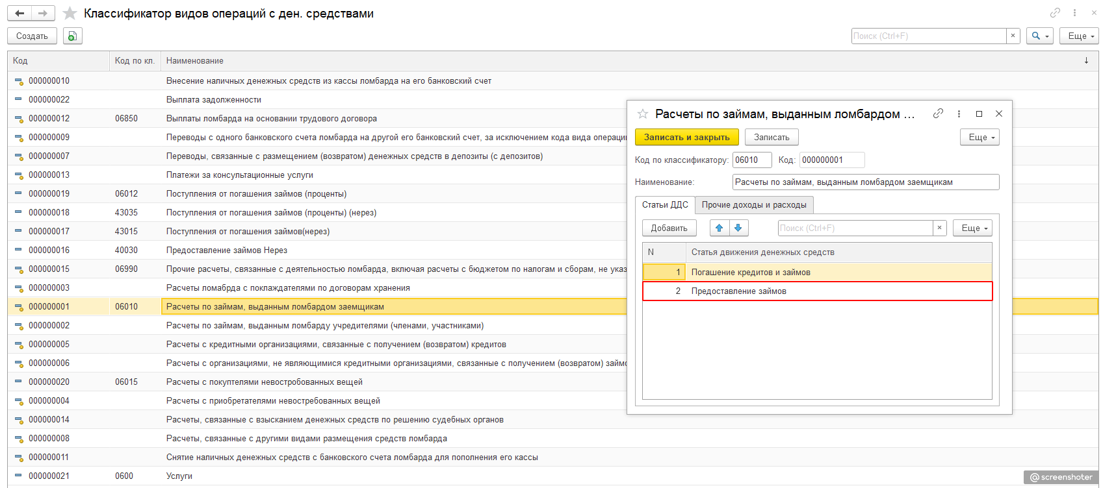Screen dimensions: 1103x488
Task: Click Статья движения денежных средств column header
Action: (838, 252)
